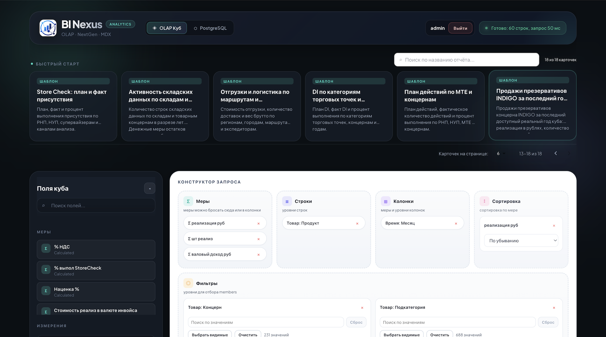Click sigma icon of Наценка %
Image resolution: width=606 pixels, height=337 pixels.
[46, 291]
